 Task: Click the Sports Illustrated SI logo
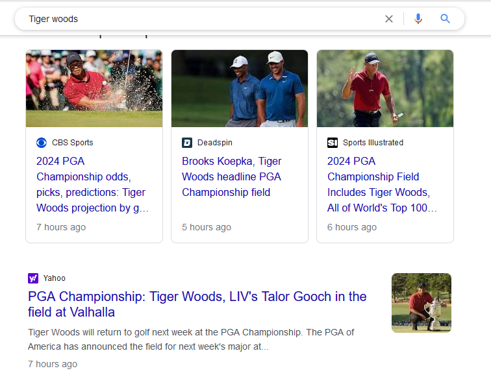click(x=333, y=143)
